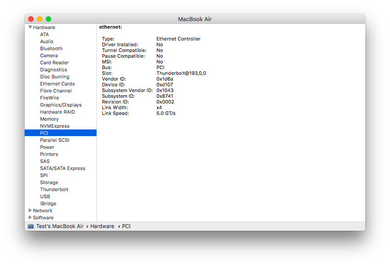Open the Disc Burning entry
390x266 pixels.
click(55, 77)
